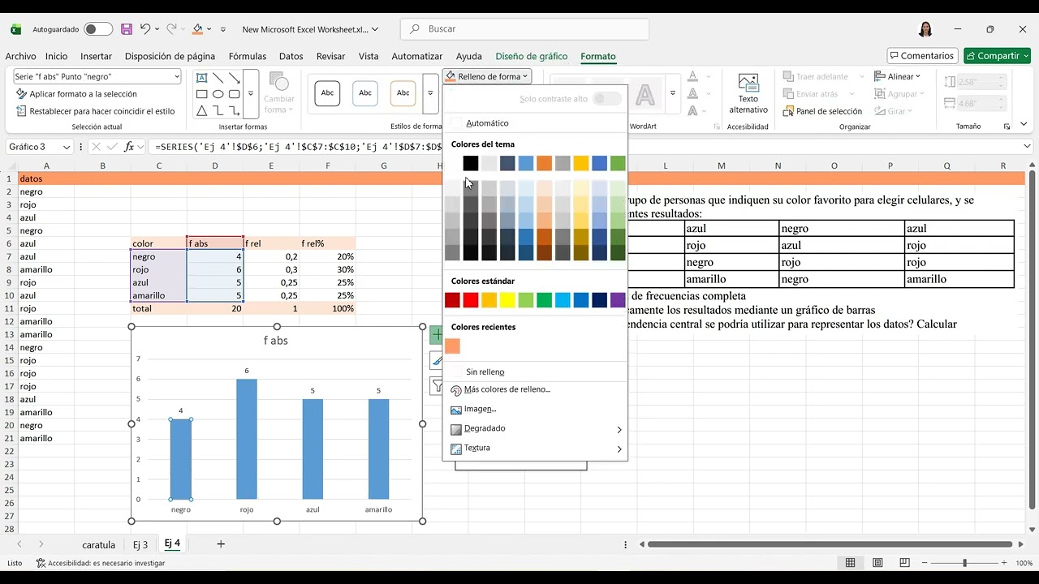The height and width of the screenshot is (584, 1039).
Task: Open Degradado submenu
Action: point(535,428)
